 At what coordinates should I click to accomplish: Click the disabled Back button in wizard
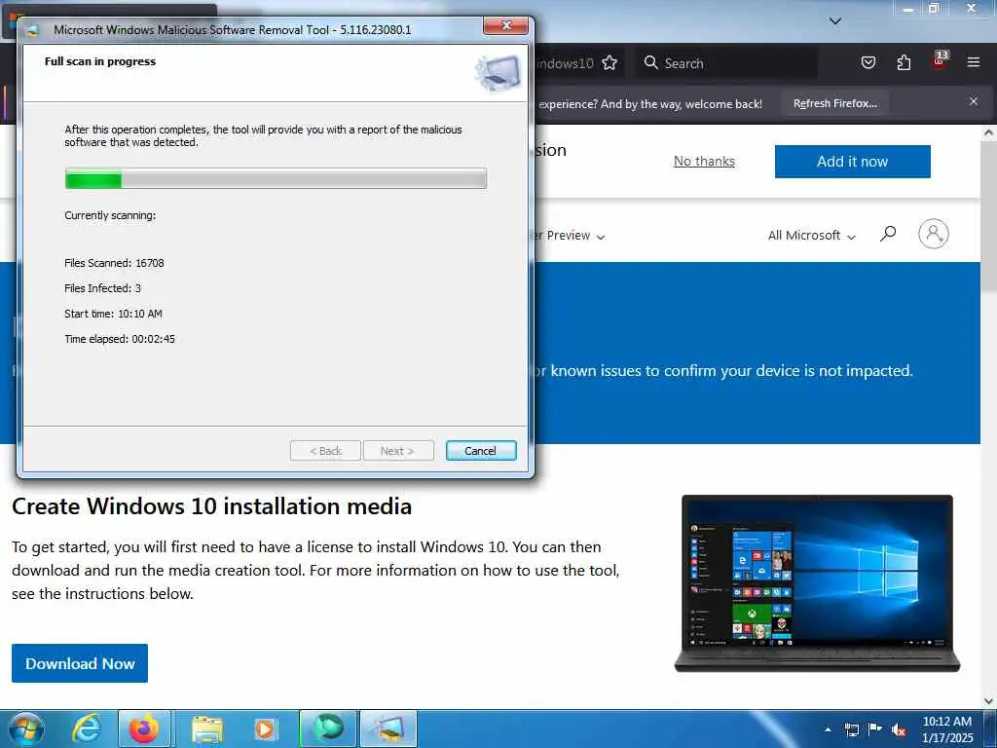[325, 450]
